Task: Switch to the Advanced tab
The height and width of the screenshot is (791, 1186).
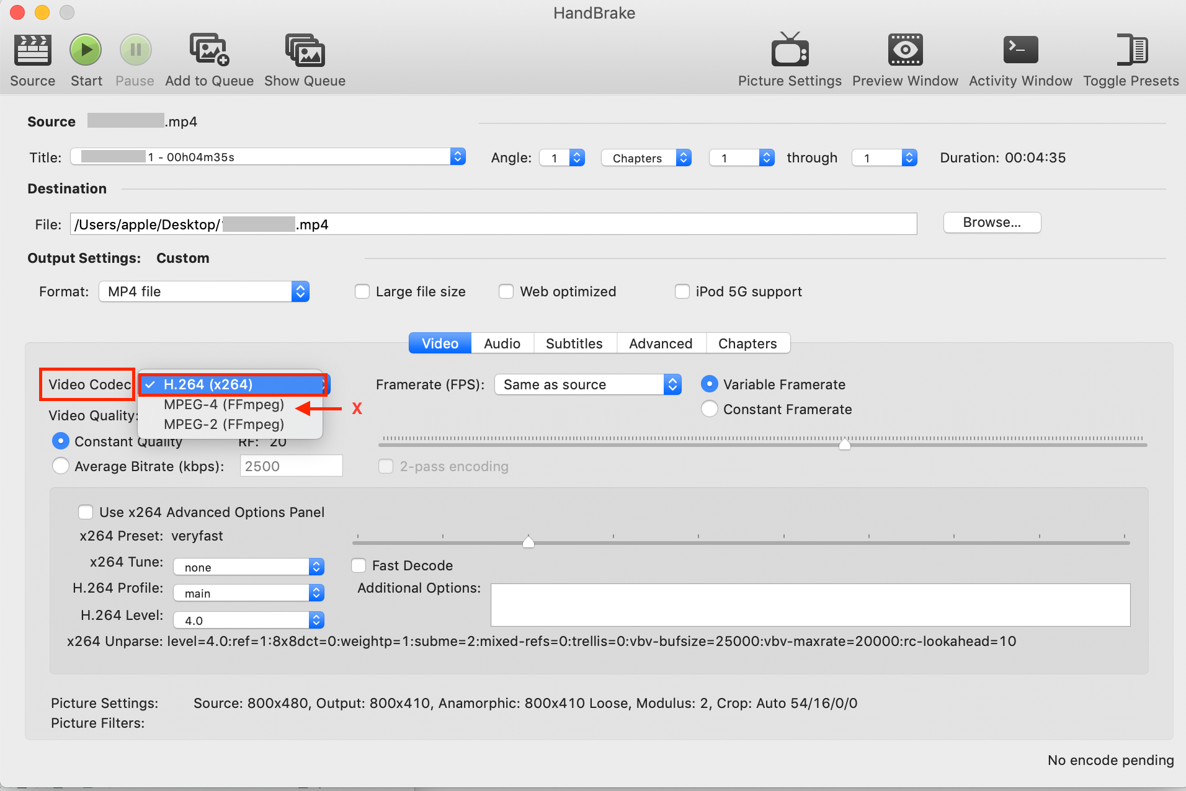Action: point(661,343)
